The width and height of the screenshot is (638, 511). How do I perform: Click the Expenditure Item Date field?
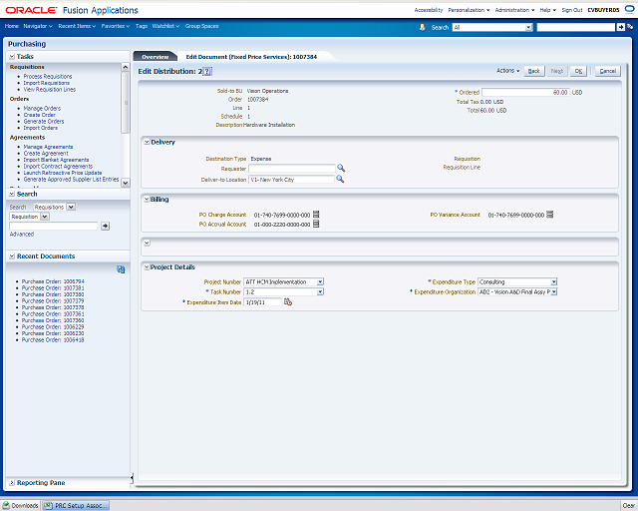click(x=262, y=302)
